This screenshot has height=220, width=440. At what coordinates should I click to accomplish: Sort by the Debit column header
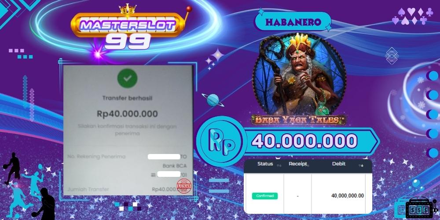(x=339, y=164)
